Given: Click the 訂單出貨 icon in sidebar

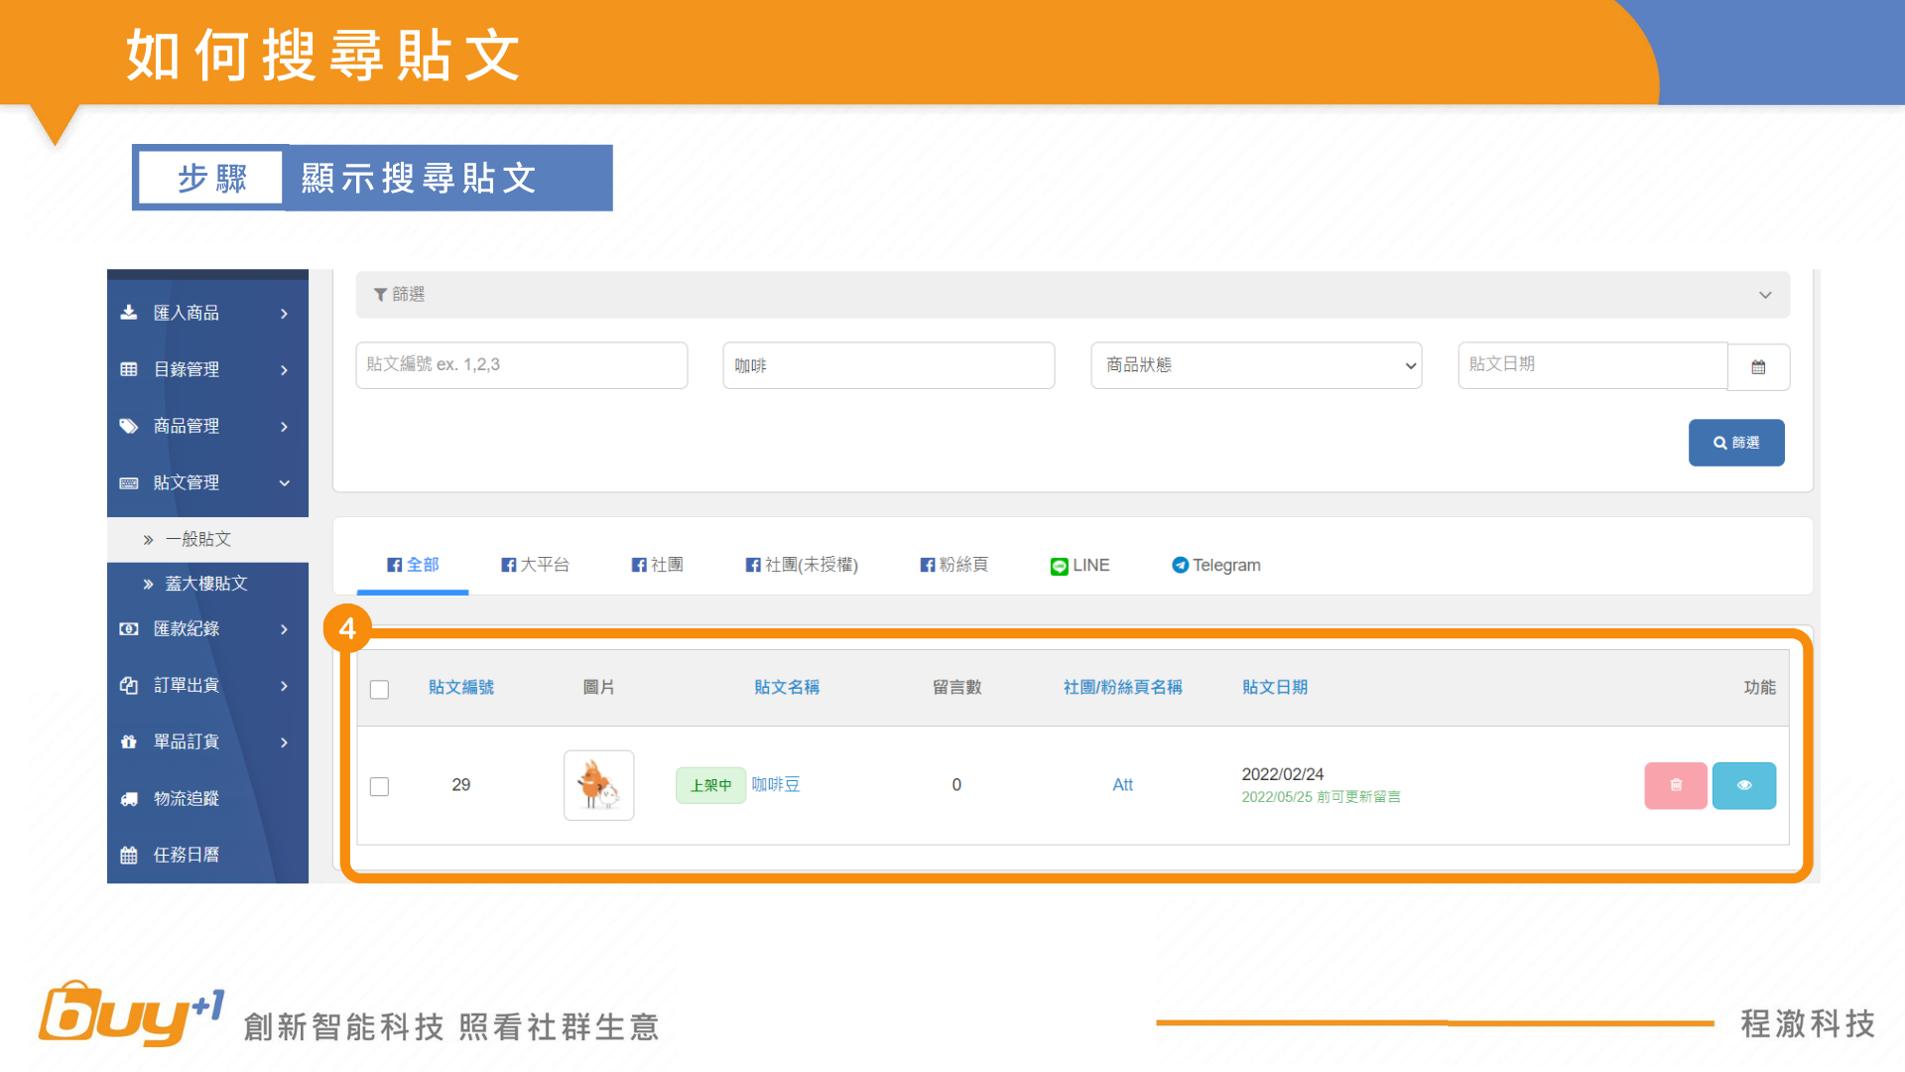Looking at the screenshot, I should point(129,685).
